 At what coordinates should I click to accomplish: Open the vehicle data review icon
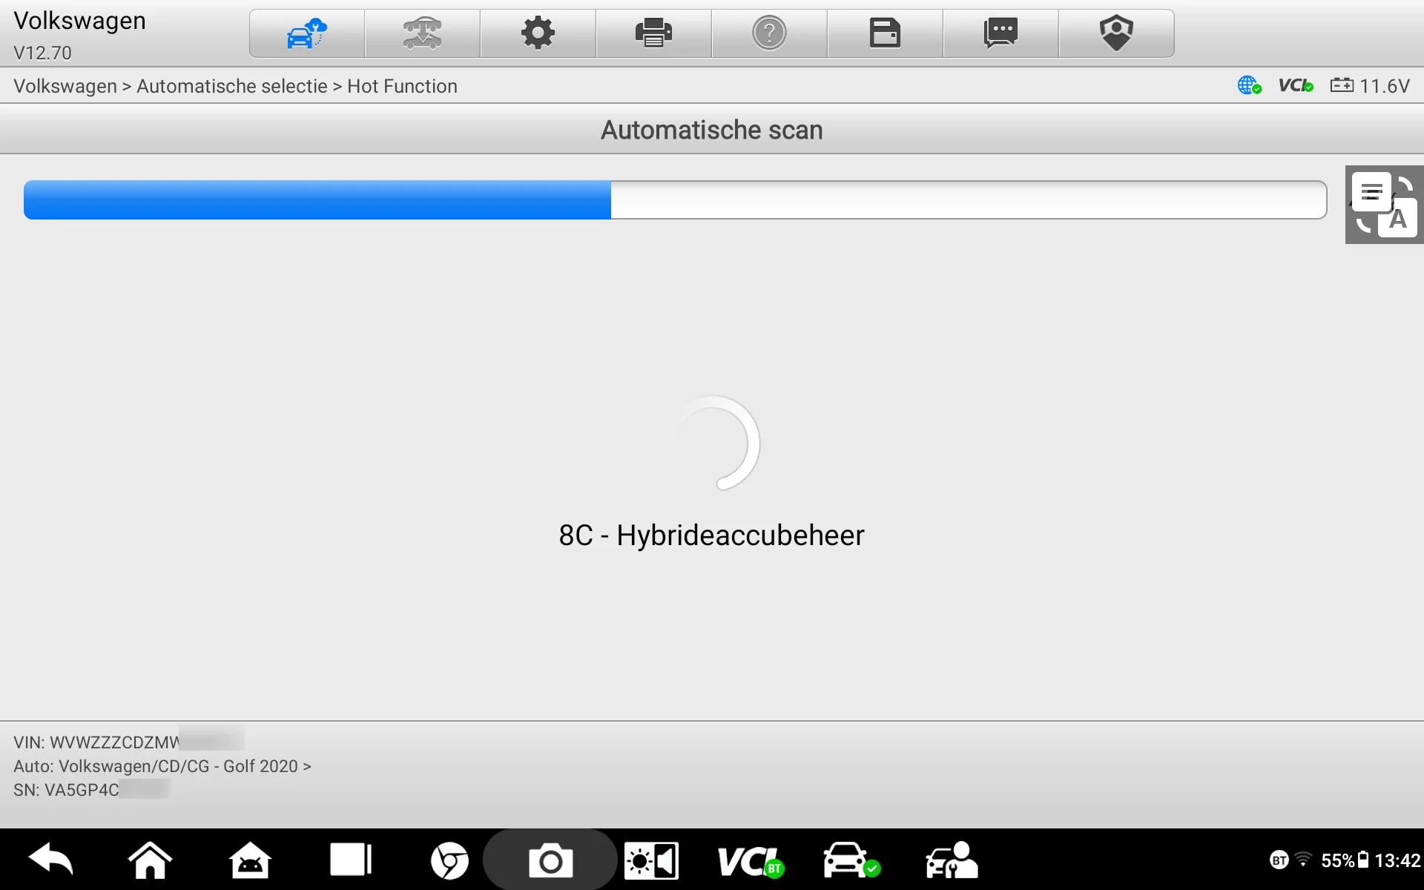[423, 33]
